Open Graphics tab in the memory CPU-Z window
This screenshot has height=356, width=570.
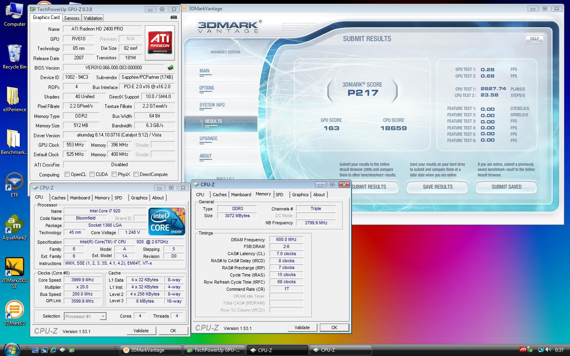pos(300,195)
